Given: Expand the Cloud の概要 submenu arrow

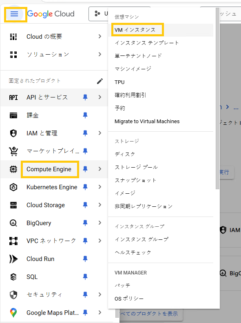Looking at the screenshot, I should (x=100, y=36).
